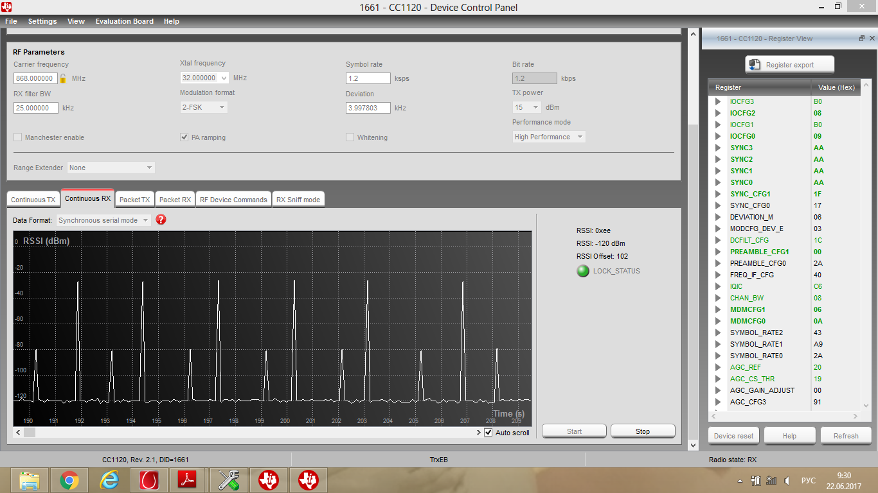The image size is (878, 493).
Task: Expand the IOCFG3 register row
Action: pos(718,101)
